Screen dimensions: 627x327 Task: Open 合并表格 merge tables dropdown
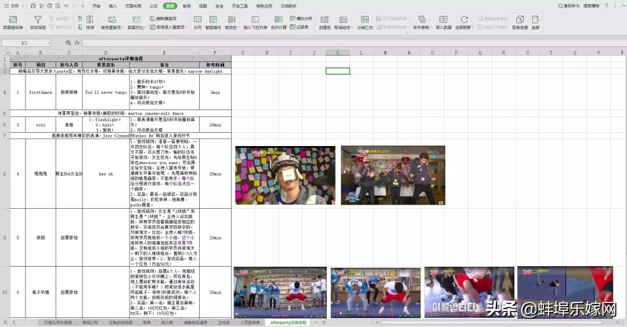click(x=422, y=23)
